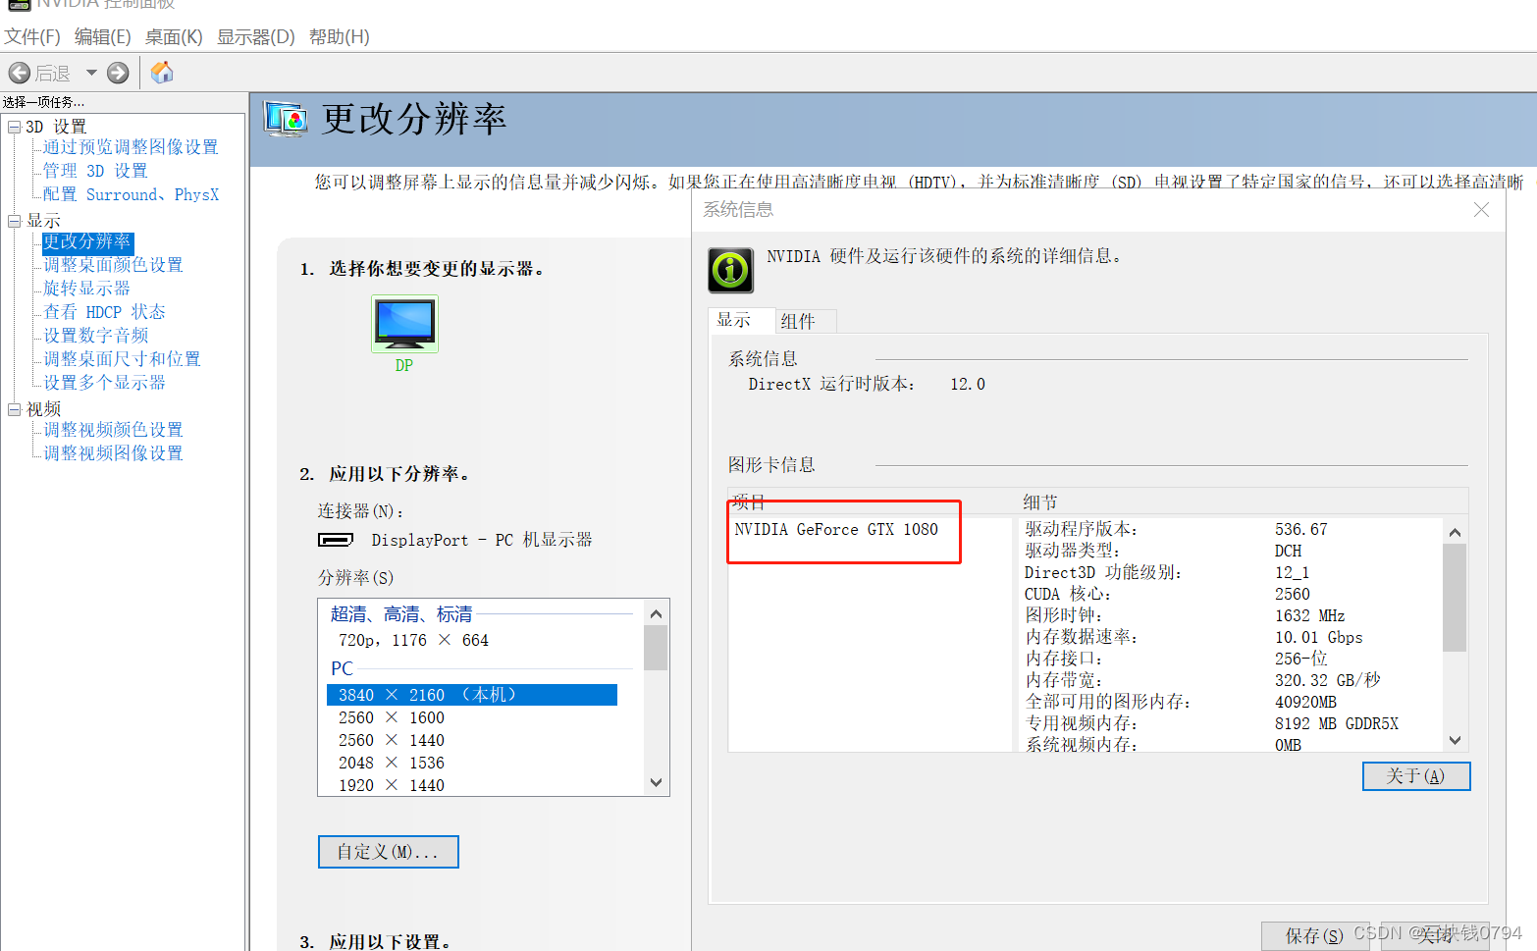The image size is (1537, 951).
Task: Click the 项目 column header
Action: [749, 502]
